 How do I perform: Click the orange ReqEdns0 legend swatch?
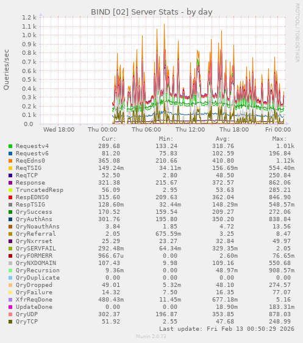(10, 161)
